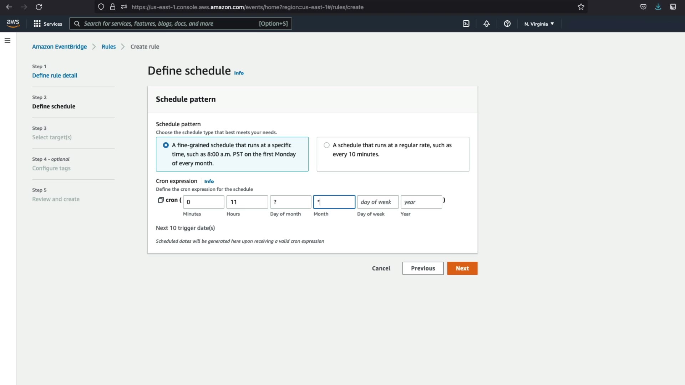Select the regular rate schedule option
685x385 pixels.
tap(326, 145)
